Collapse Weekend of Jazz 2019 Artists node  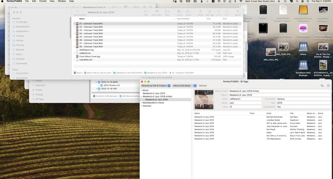pos(141,96)
